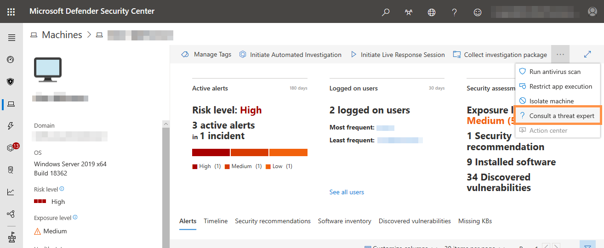Open the community center people icon

(x=409, y=12)
